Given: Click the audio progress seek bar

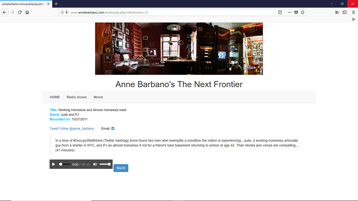Looking at the screenshot, I should point(65,164).
